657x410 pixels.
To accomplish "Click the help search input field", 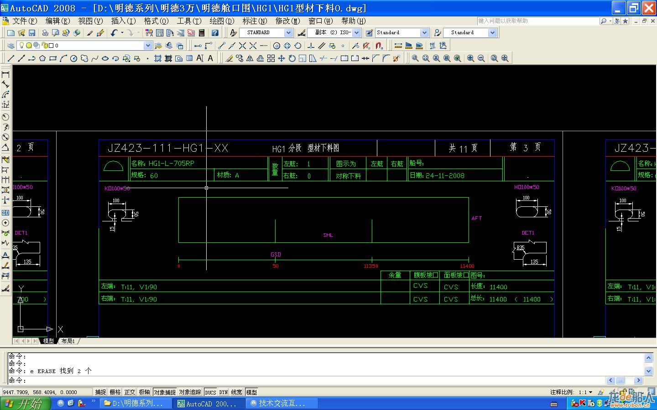I will [538, 21].
